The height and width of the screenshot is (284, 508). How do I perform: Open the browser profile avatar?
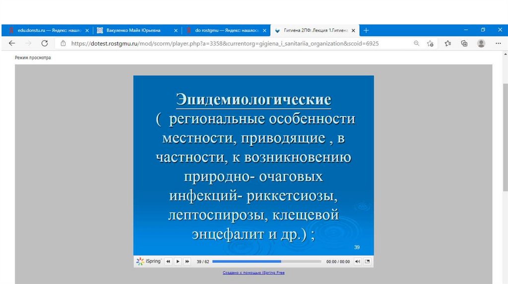pos(481,44)
